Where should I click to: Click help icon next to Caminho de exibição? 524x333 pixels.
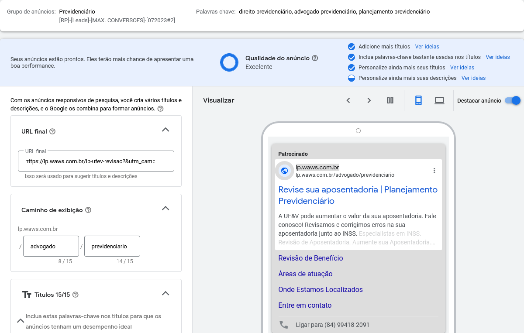pos(88,210)
